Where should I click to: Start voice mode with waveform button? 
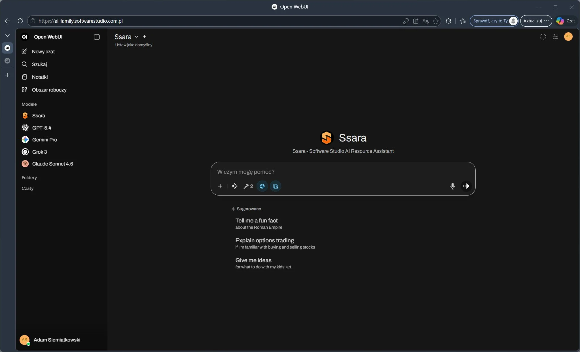click(466, 186)
